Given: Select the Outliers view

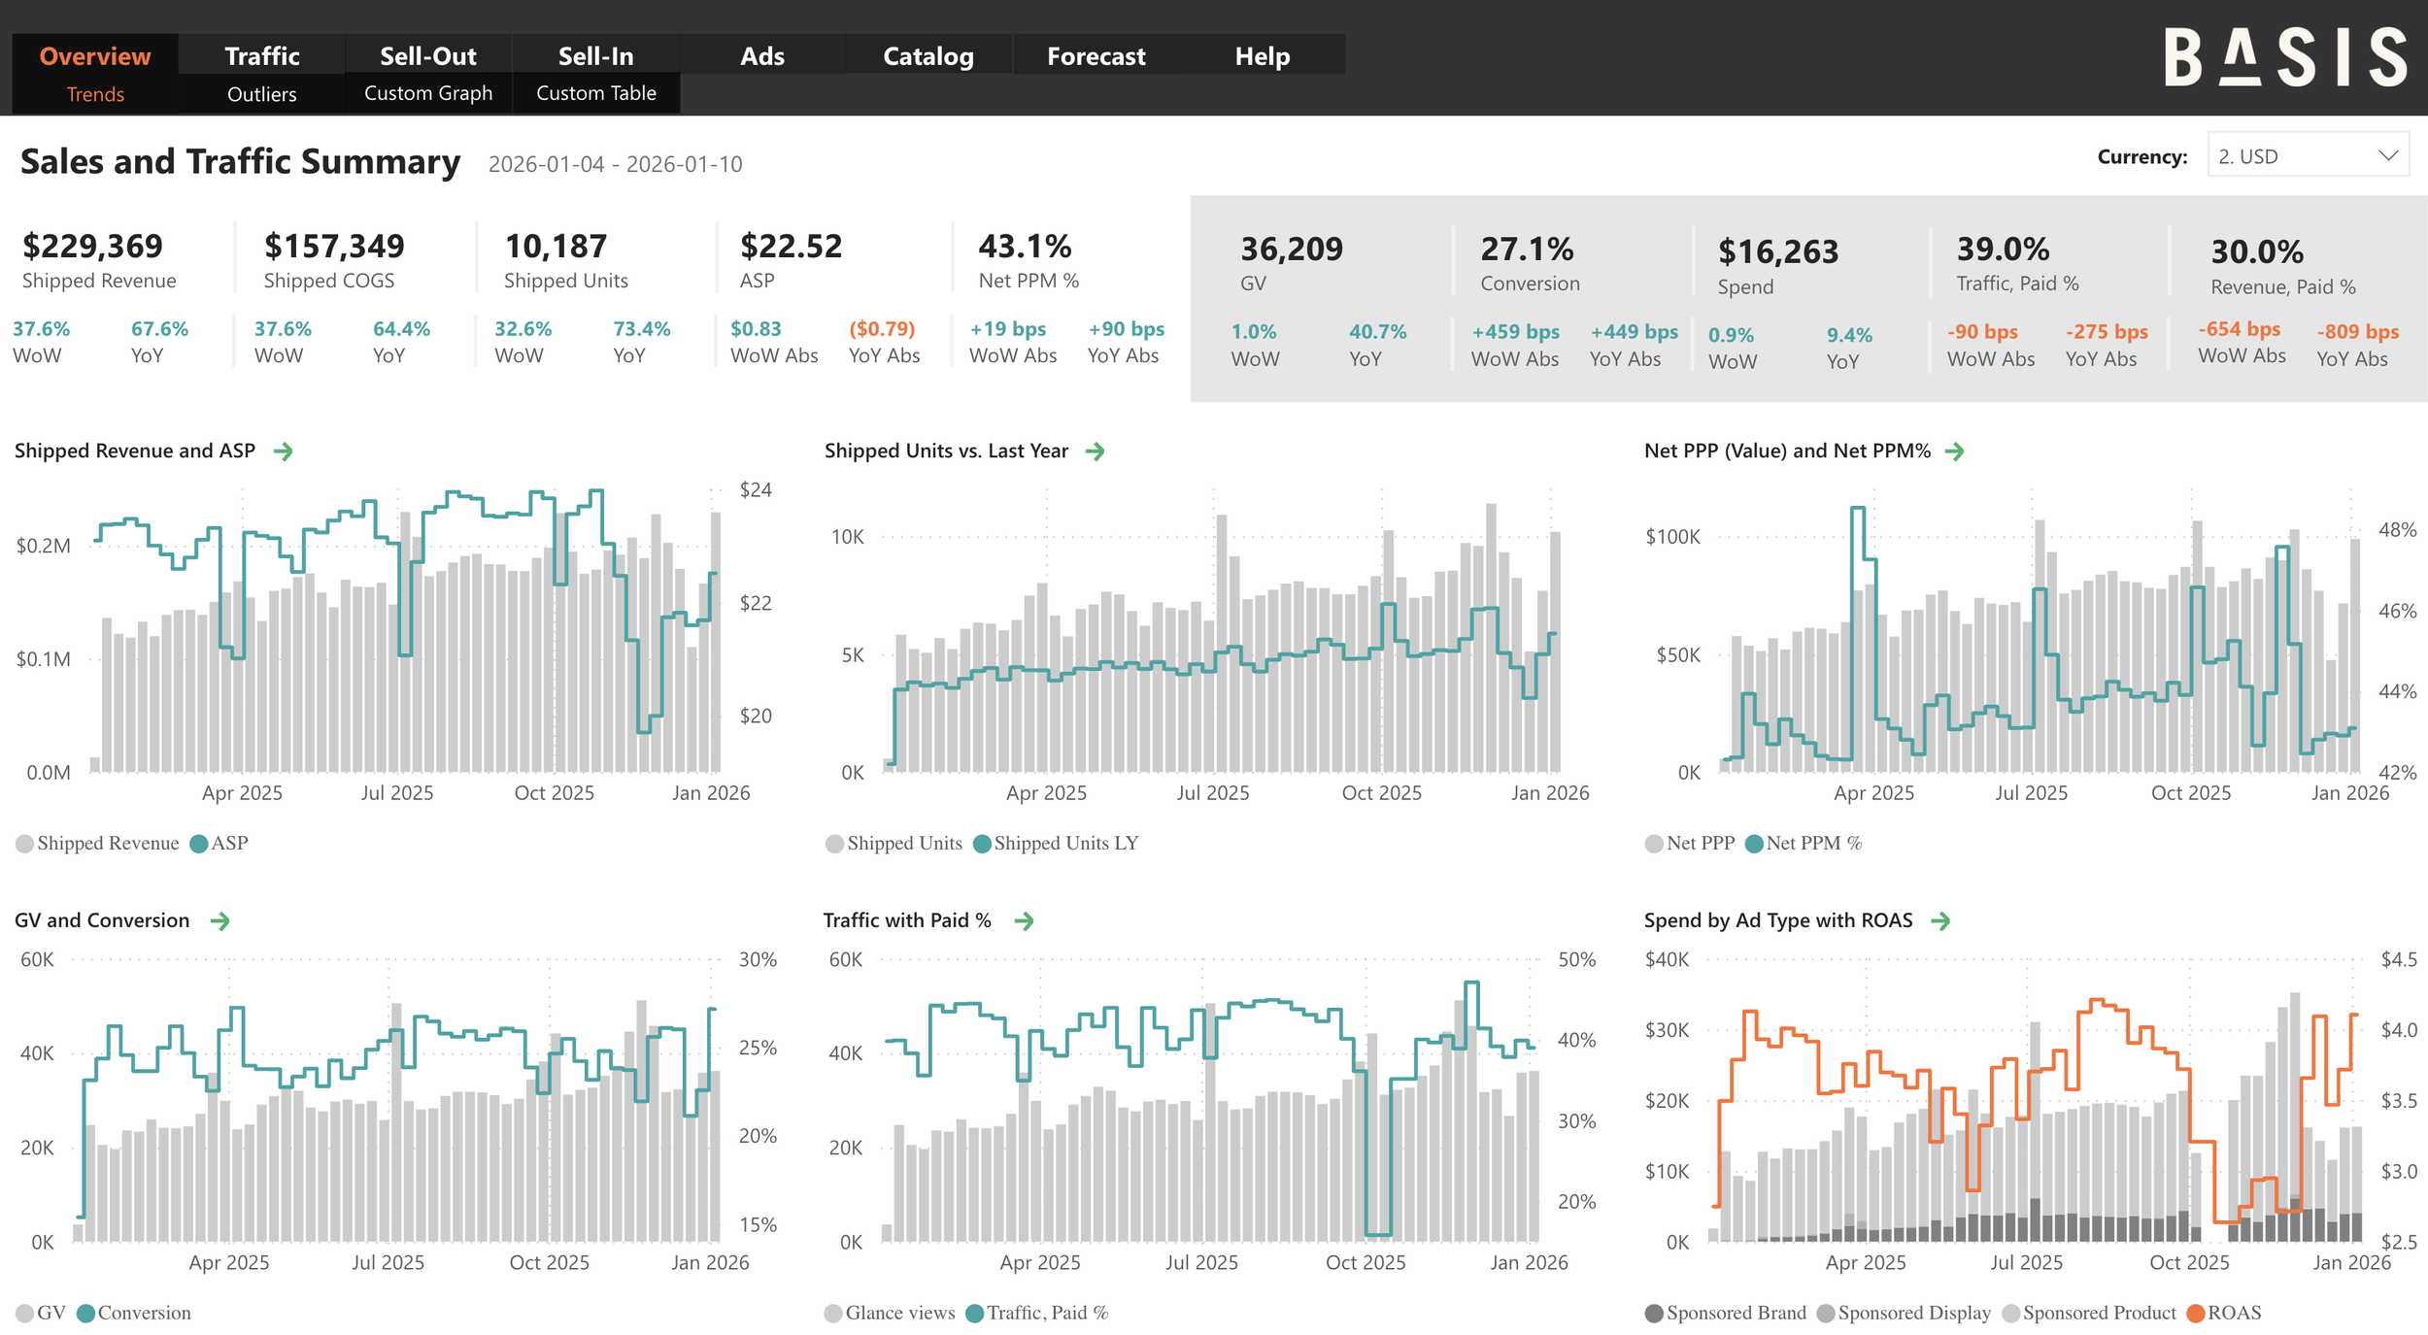Looking at the screenshot, I should pos(260,94).
